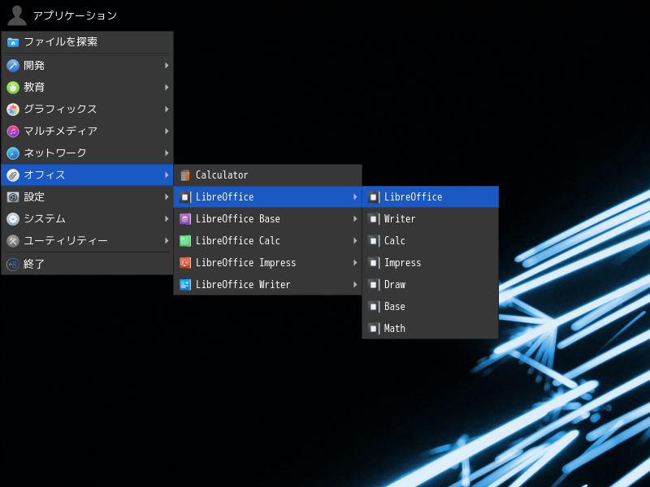Expand the LibreOffice Writer submenu arrow
The height and width of the screenshot is (487, 650).
point(355,285)
